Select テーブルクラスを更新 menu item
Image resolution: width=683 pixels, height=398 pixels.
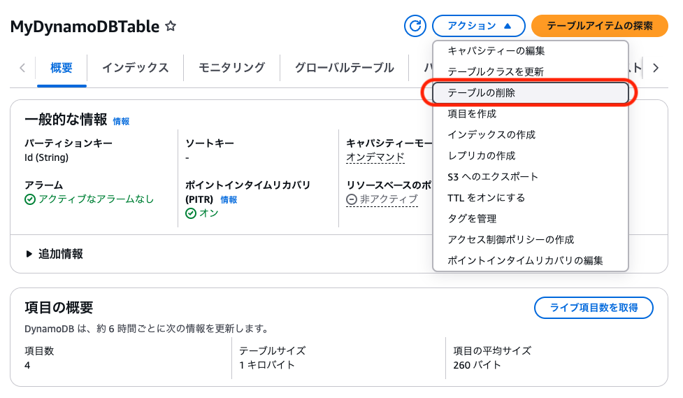point(496,71)
